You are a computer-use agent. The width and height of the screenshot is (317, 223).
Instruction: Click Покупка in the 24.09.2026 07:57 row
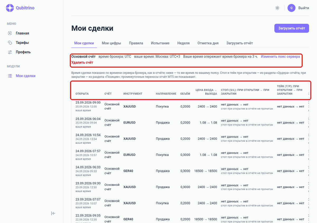pos(162,155)
